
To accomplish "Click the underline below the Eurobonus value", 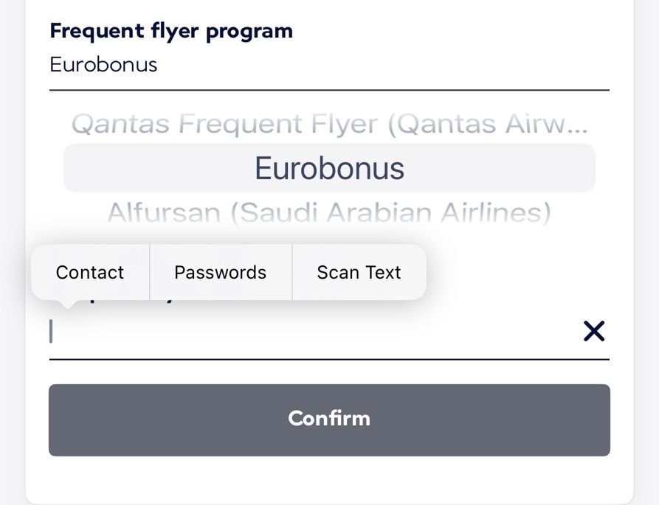I will 329,90.
